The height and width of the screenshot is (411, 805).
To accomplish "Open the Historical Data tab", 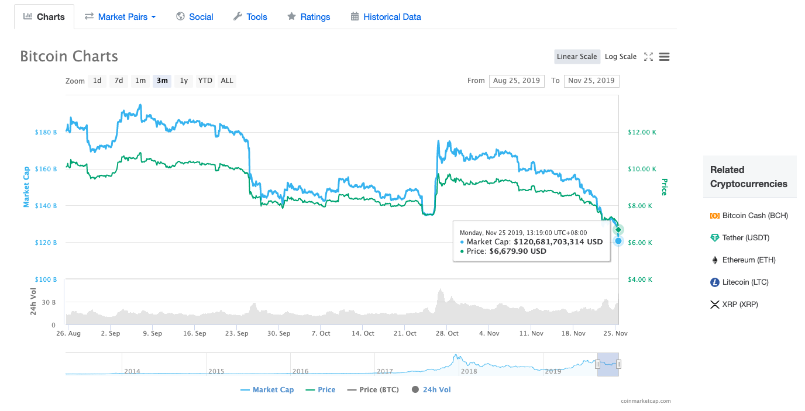I will coord(386,16).
